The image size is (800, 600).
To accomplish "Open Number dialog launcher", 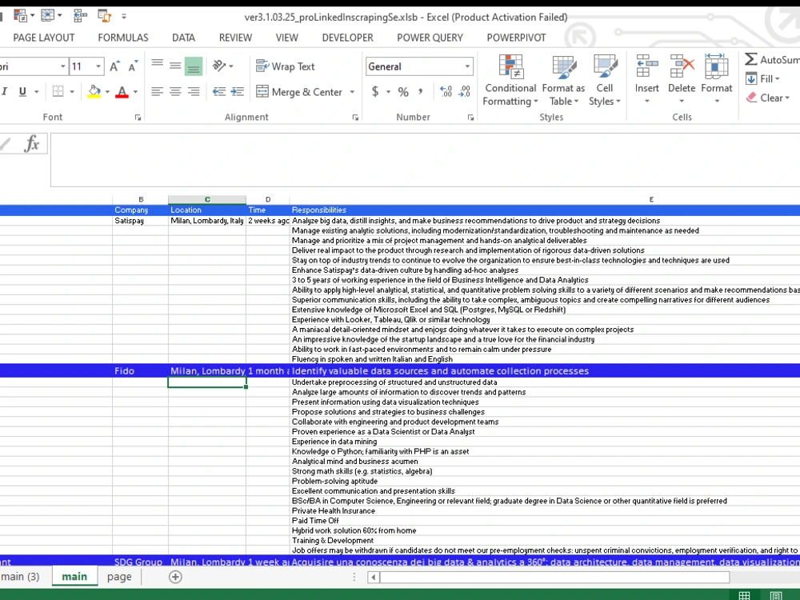I will [470, 118].
